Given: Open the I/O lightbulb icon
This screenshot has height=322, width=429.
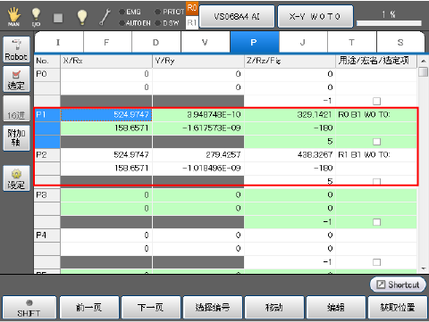Looking at the screenshot, I should tap(36, 17).
